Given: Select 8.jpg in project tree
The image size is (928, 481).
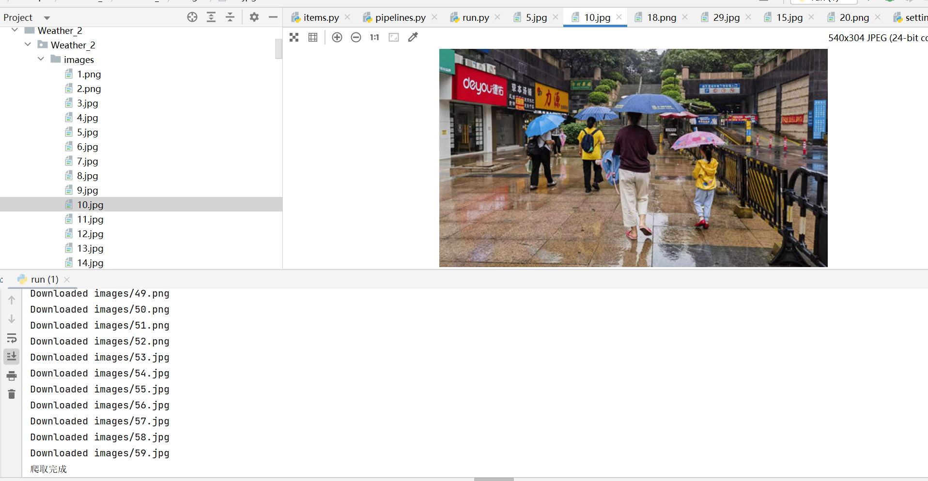Looking at the screenshot, I should [88, 176].
